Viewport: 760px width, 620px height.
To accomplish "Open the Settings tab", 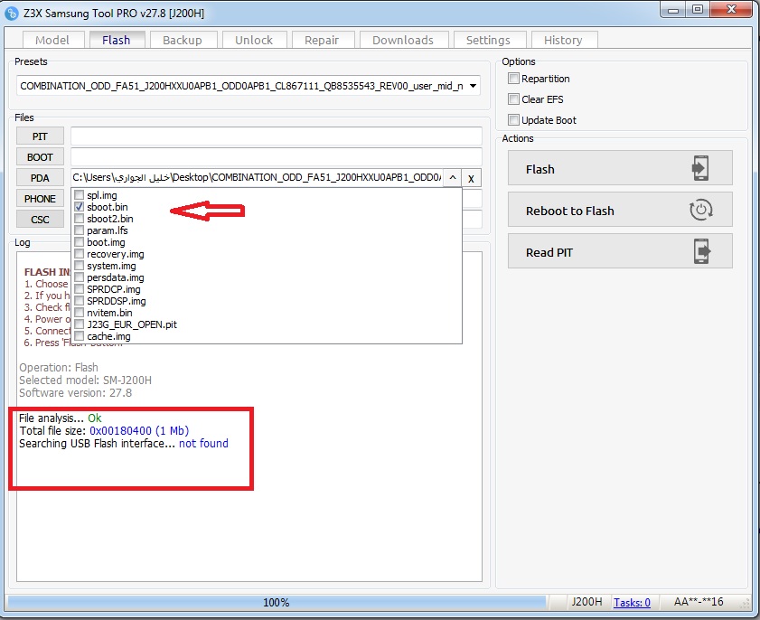I will [x=489, y=41].
